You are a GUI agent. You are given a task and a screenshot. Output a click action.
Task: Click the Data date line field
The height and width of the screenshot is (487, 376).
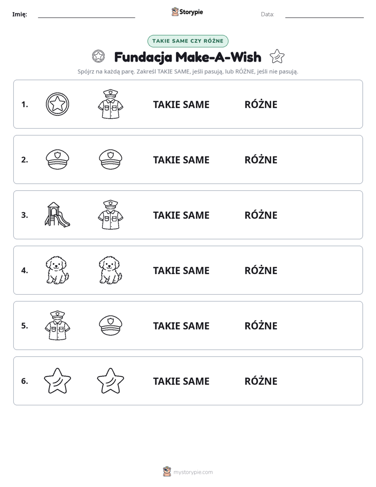(x=324, y=14)
